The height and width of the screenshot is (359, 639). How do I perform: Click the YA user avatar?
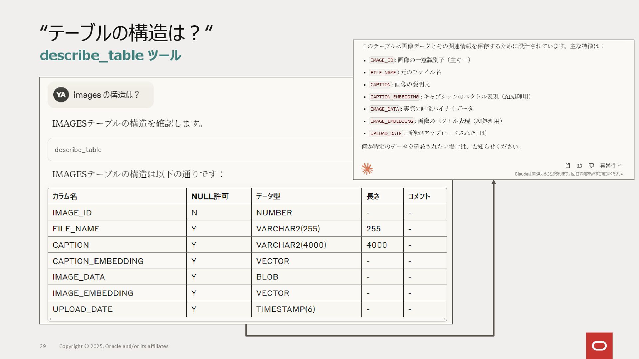61,95
